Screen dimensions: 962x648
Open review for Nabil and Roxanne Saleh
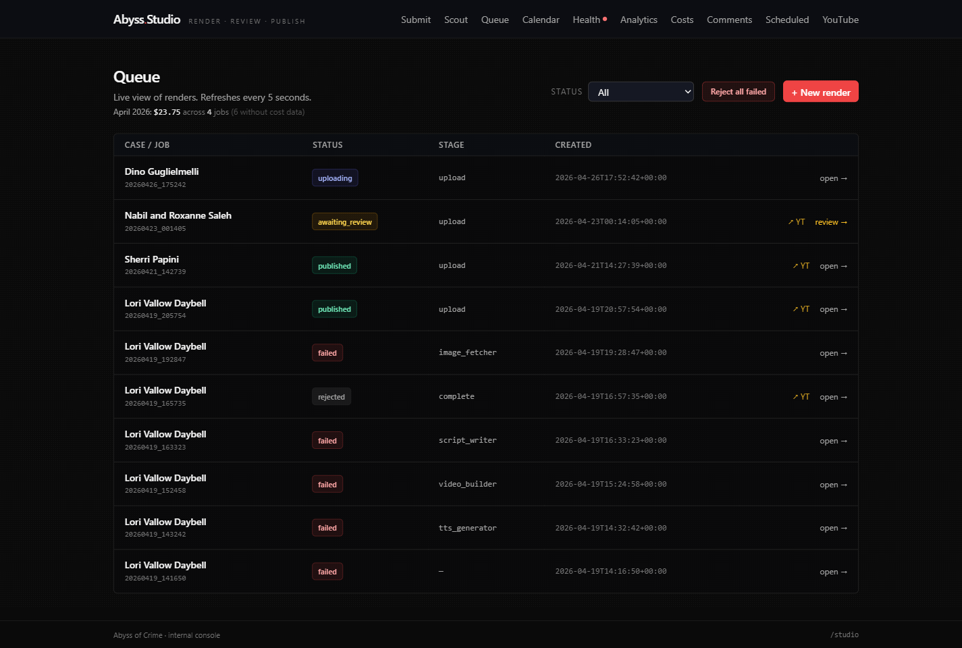830,222
